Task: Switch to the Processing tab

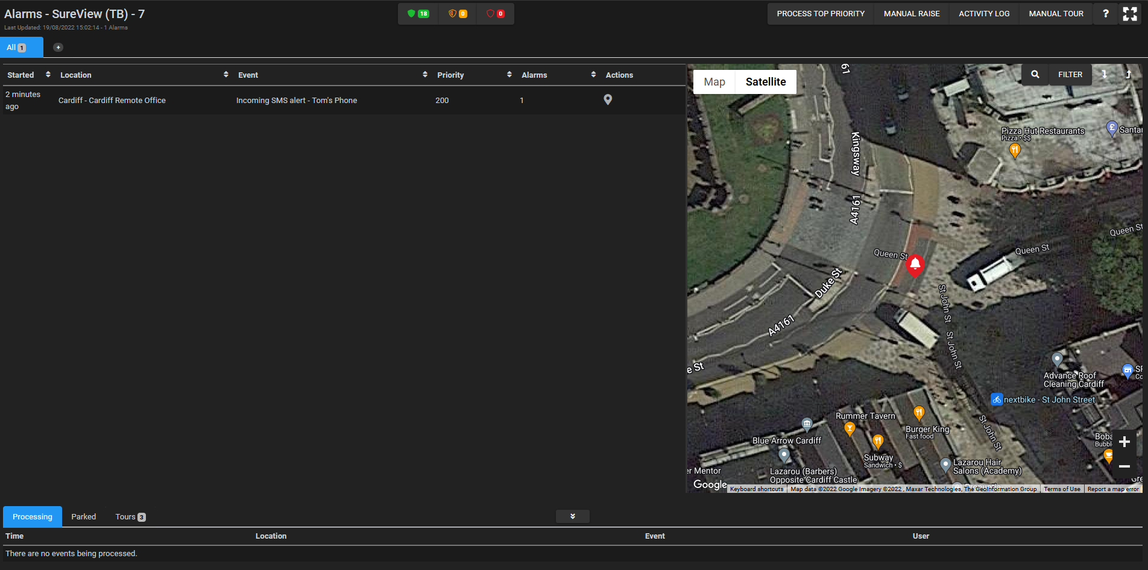Action: [33, 517]
